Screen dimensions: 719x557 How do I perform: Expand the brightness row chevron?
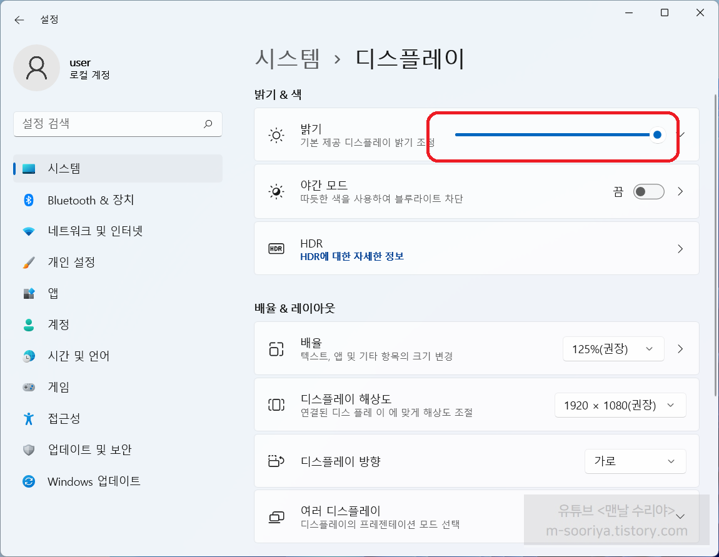tap(682, 135)
